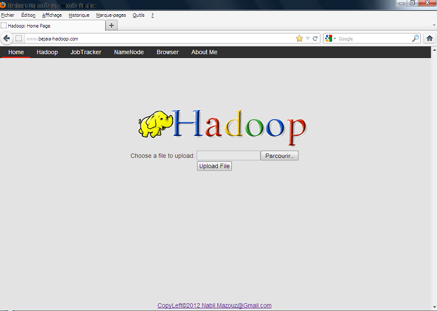This screenshot has height=311, width=437.
Task: Open the JobTracker page link
Action: (86, 52)
